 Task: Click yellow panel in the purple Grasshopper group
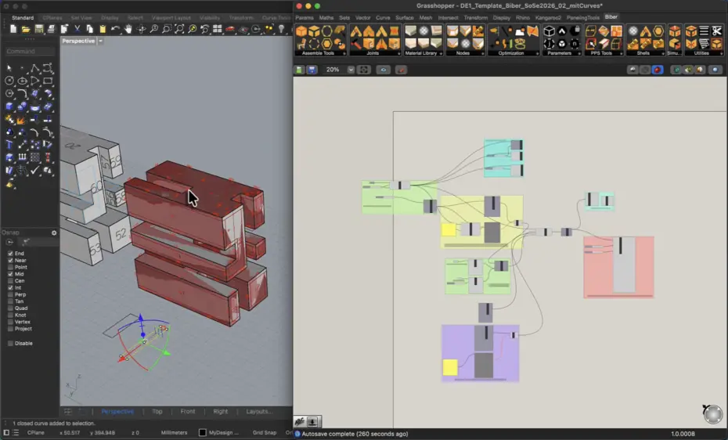pos(450,367)
